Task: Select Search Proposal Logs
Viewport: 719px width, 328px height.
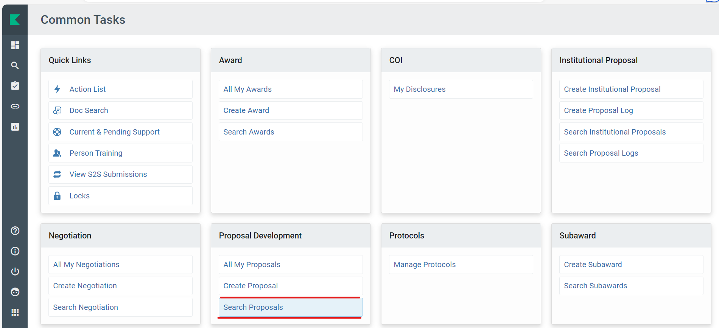Action: coord(631,153)
